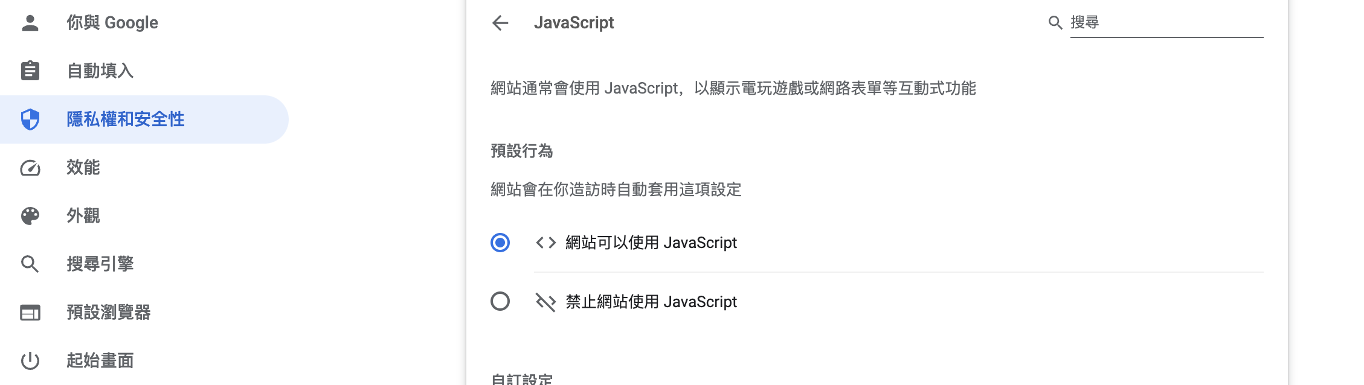
Task: Open the 效能 settings section
Action: pyautogui.click(x=83, y=168)
